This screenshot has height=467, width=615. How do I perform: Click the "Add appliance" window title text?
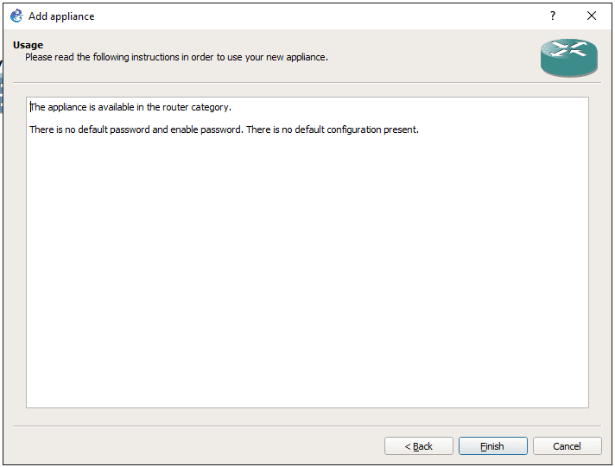(61, 16)
